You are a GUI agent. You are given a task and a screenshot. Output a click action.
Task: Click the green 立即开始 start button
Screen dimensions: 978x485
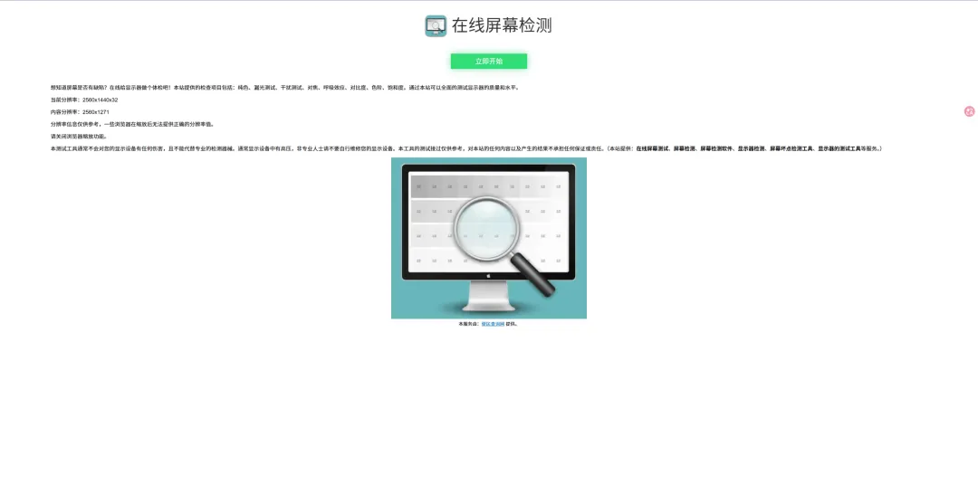(489, 62)
